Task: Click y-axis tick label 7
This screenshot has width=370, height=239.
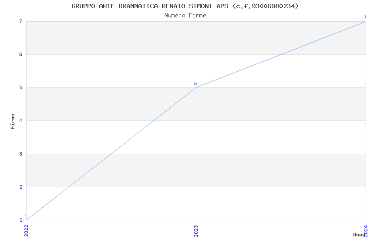Action: tap(21, 21)
